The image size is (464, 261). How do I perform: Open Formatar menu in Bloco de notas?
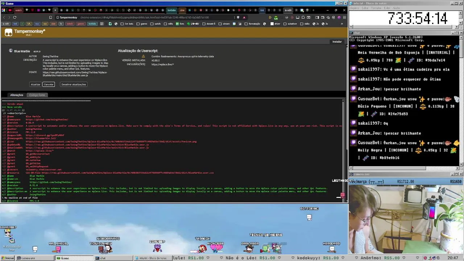click(376, 8)
